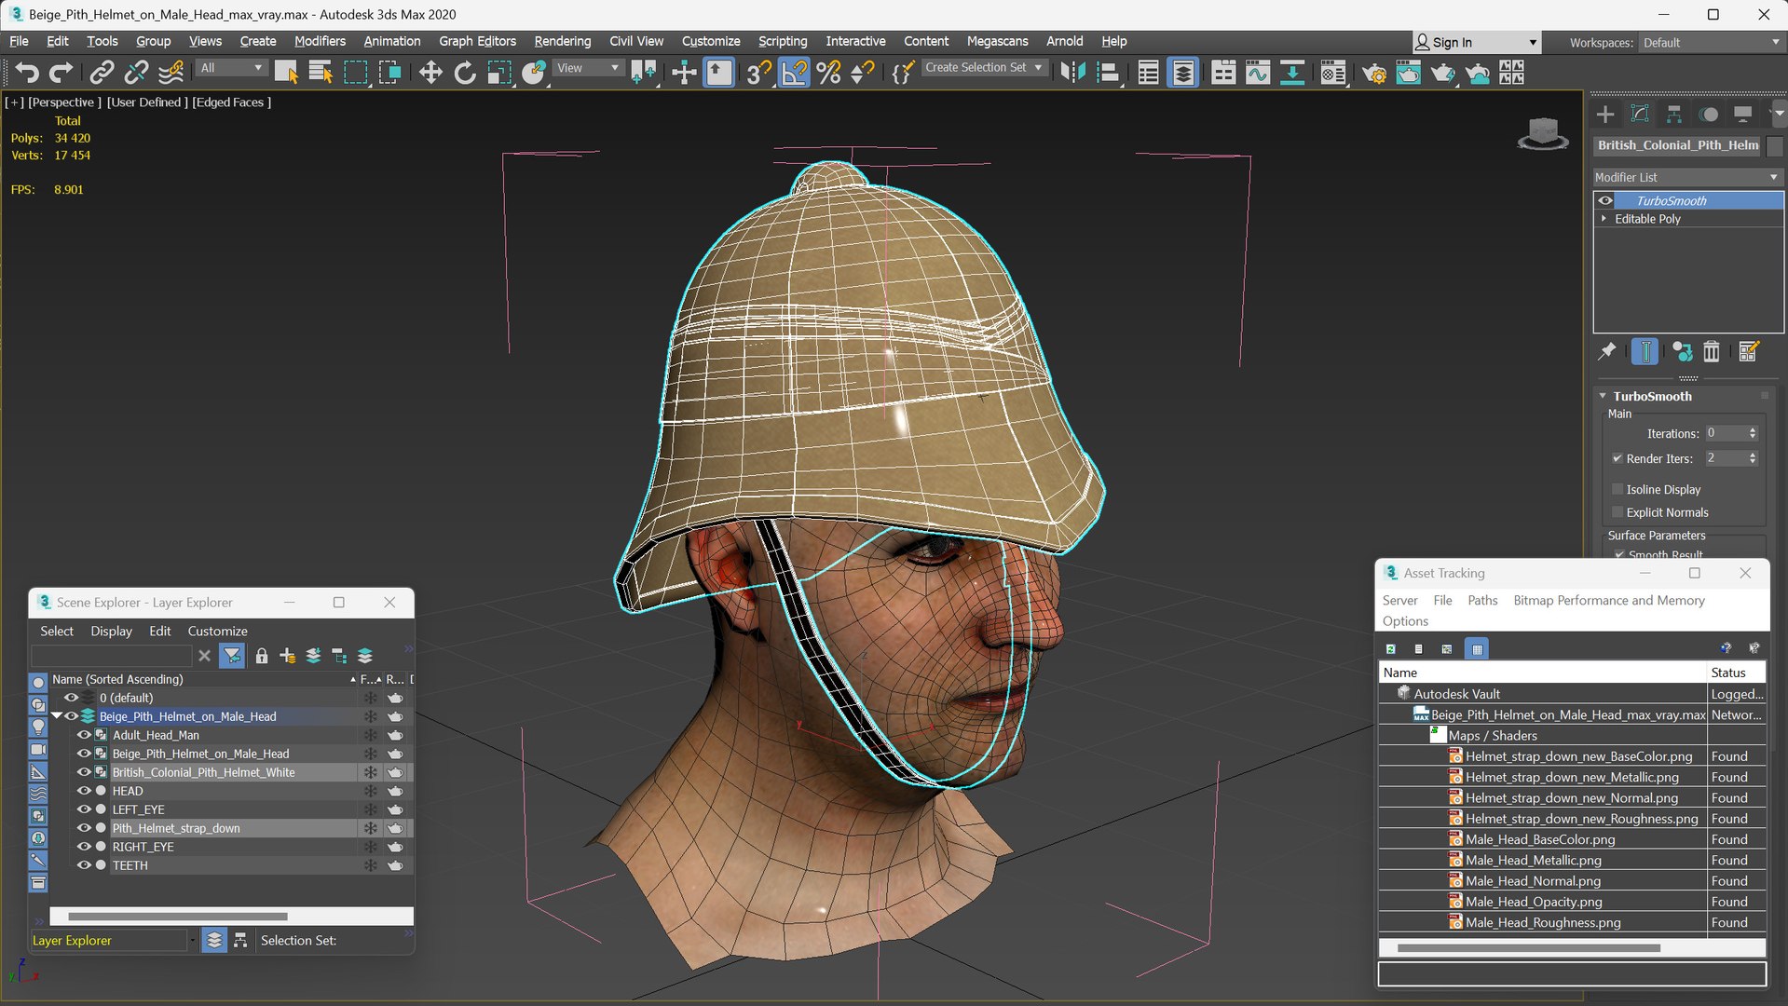Image resolution: width=1788 pixels, height=1006 pixels.
Task: Hide the TEETH object eye icon
Action: (x=84, y=865)
